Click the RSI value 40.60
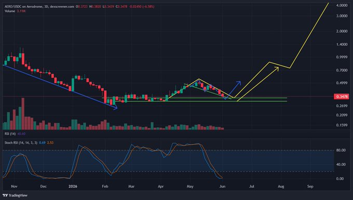 click(21, 134)
